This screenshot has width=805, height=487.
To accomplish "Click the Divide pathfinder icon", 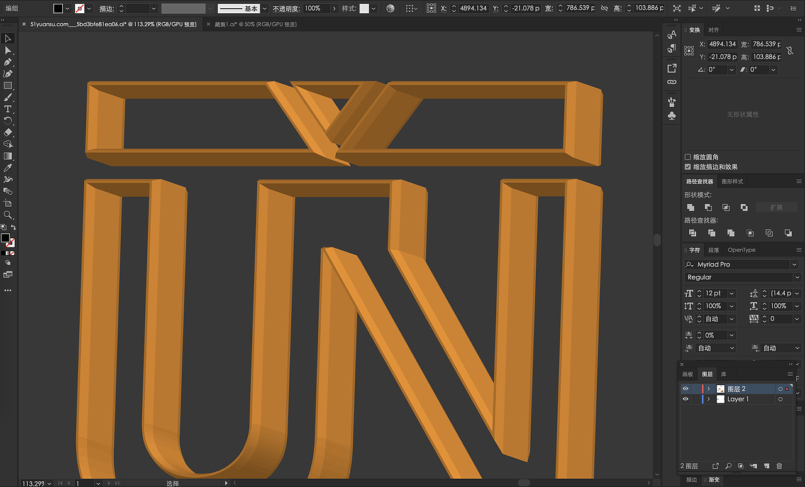I will 692,233.
